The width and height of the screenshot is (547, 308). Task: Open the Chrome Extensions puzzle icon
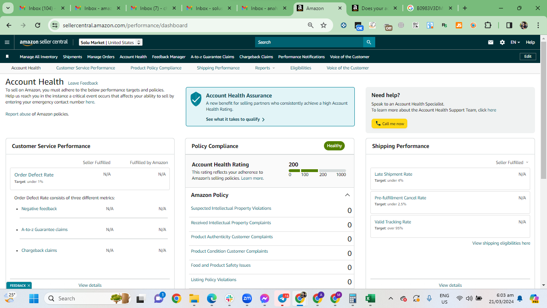pos(488,25)
